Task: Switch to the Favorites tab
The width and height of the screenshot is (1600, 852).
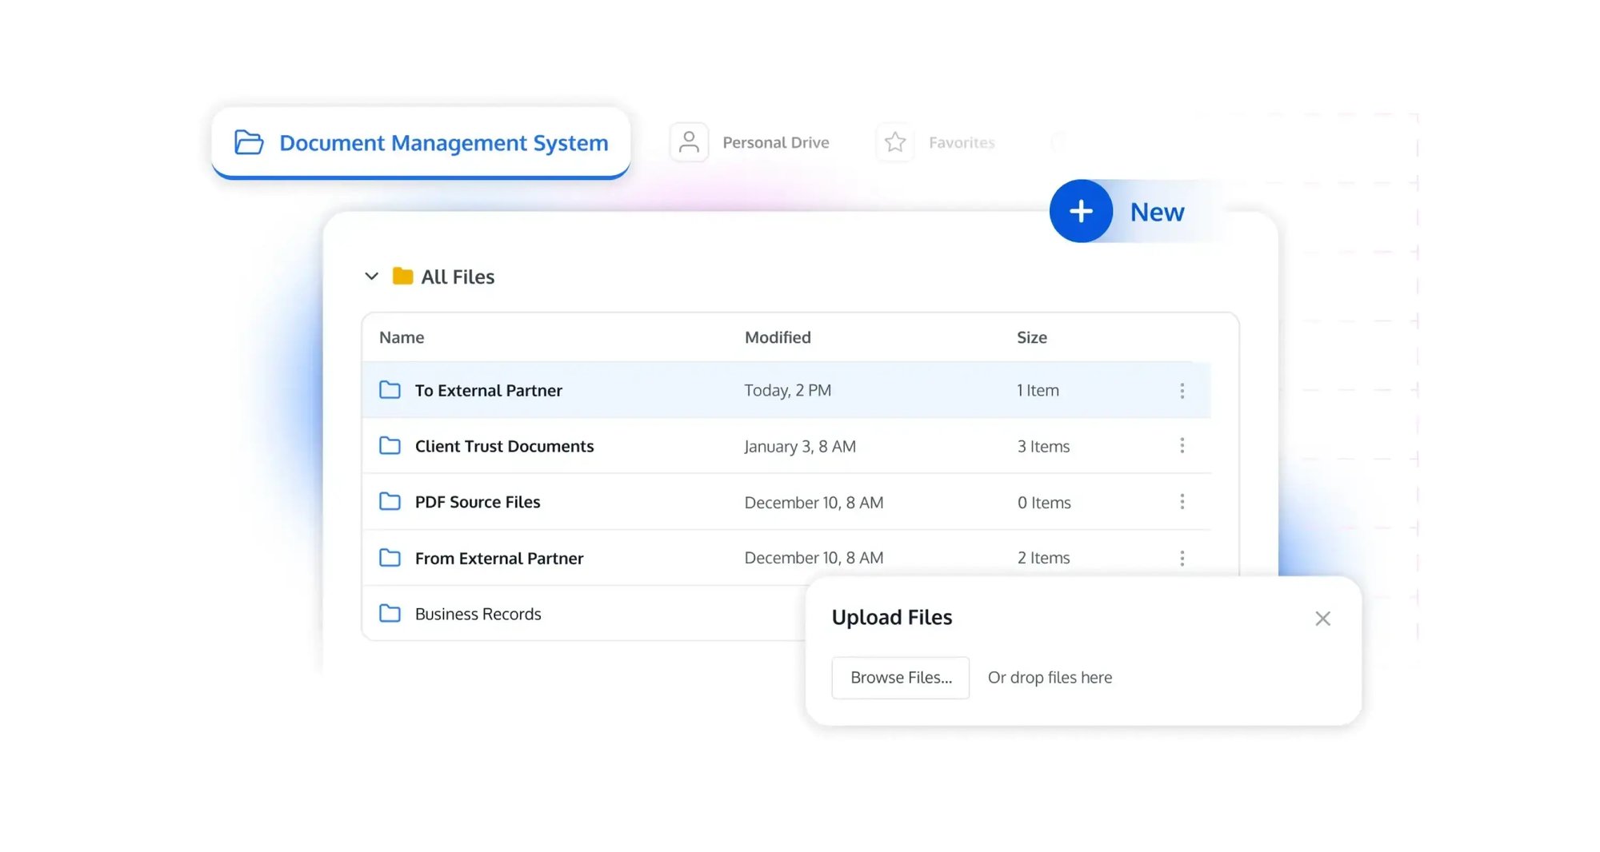Action: pyautogui.click(x=961, y=142)
